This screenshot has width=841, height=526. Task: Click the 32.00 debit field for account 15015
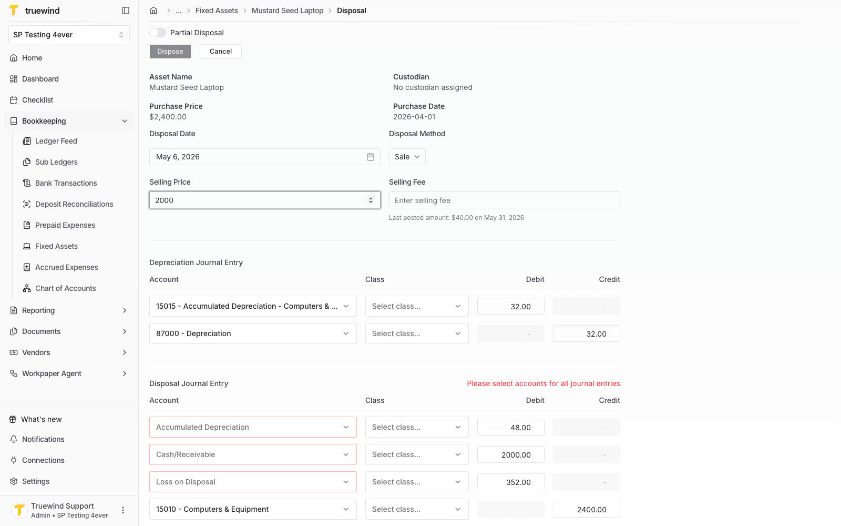[x=511, y=307]
